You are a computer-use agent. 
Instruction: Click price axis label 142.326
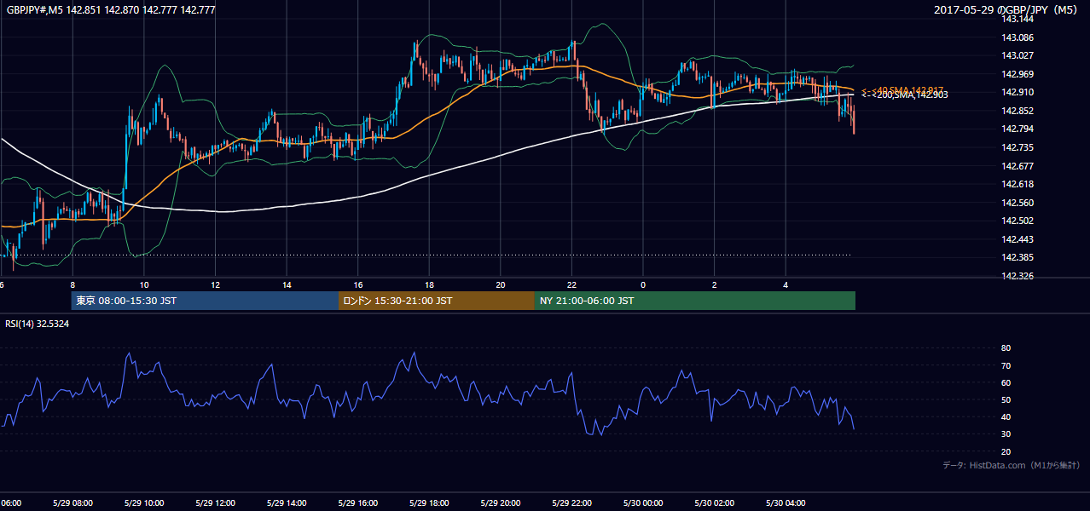tap(1017, 277)
